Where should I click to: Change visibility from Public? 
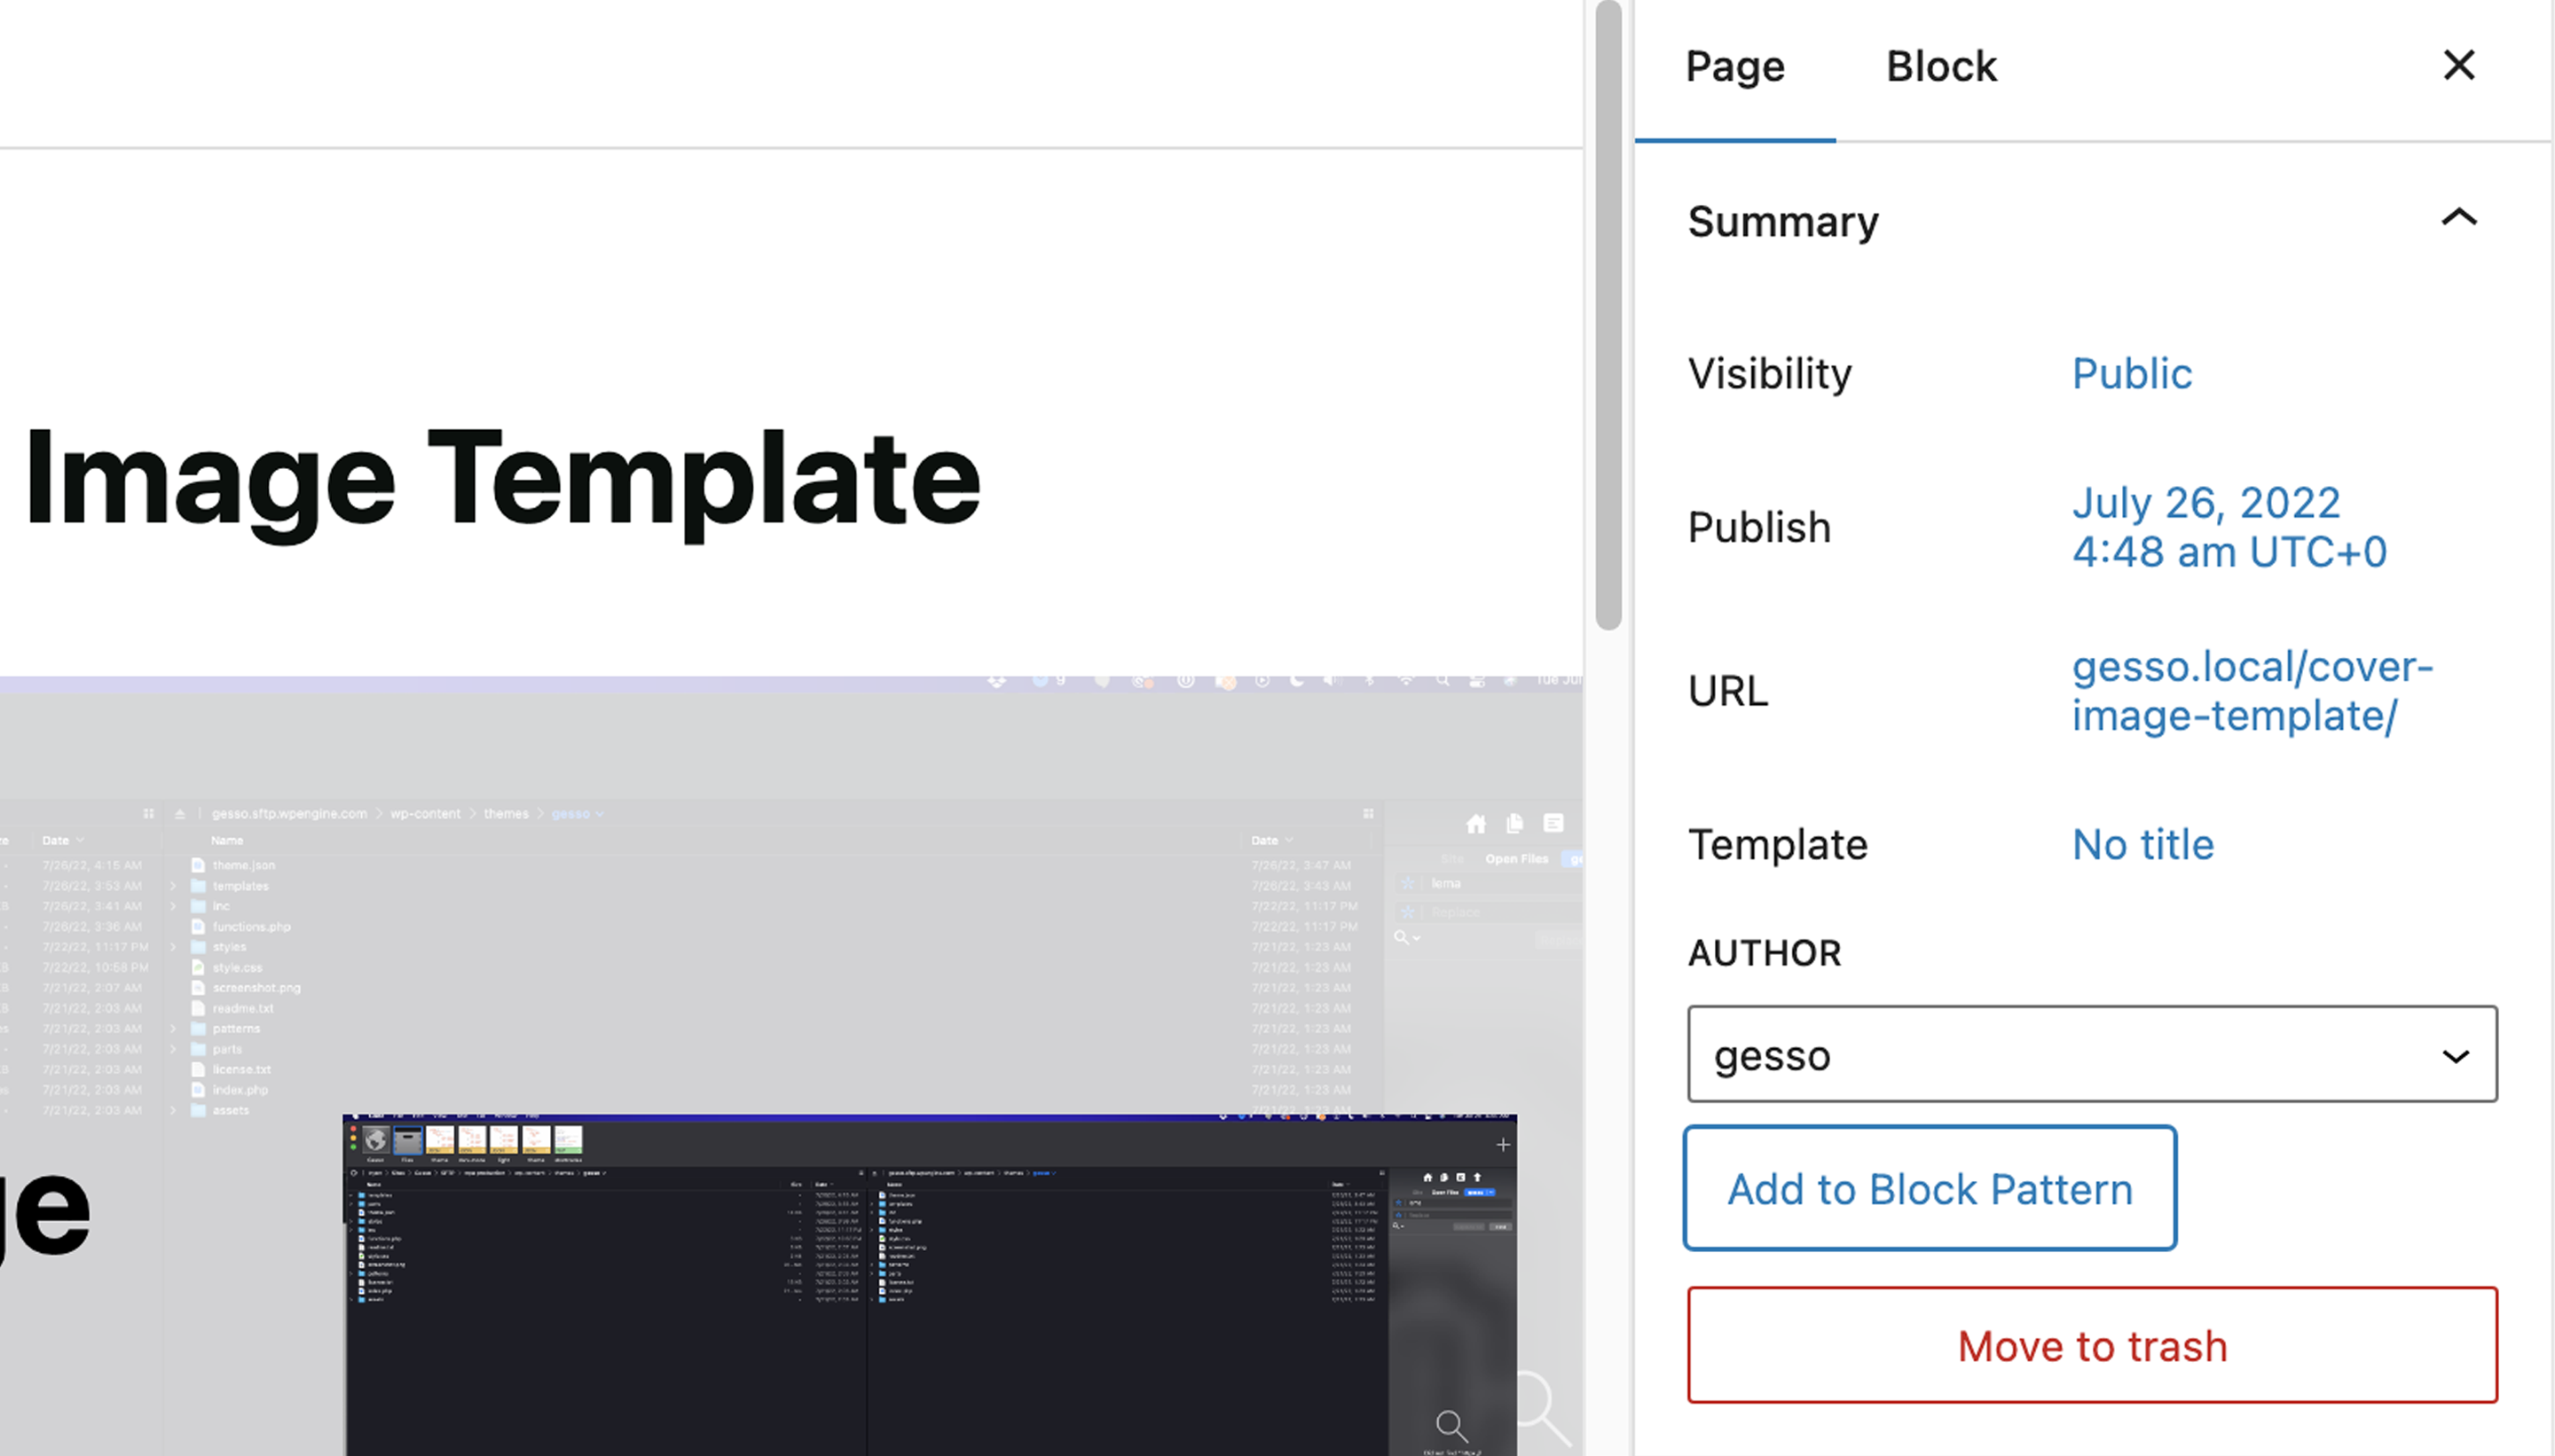pos(2131,374)
